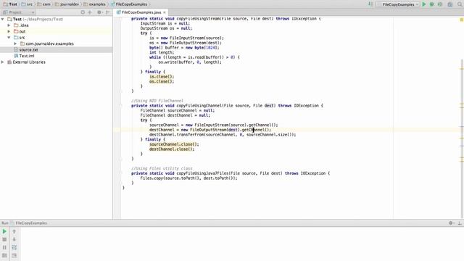The height and width of the screenshot is (261, 464).
Task: Click the copyFileUsingChannel method name
Action: pos(199,106)
